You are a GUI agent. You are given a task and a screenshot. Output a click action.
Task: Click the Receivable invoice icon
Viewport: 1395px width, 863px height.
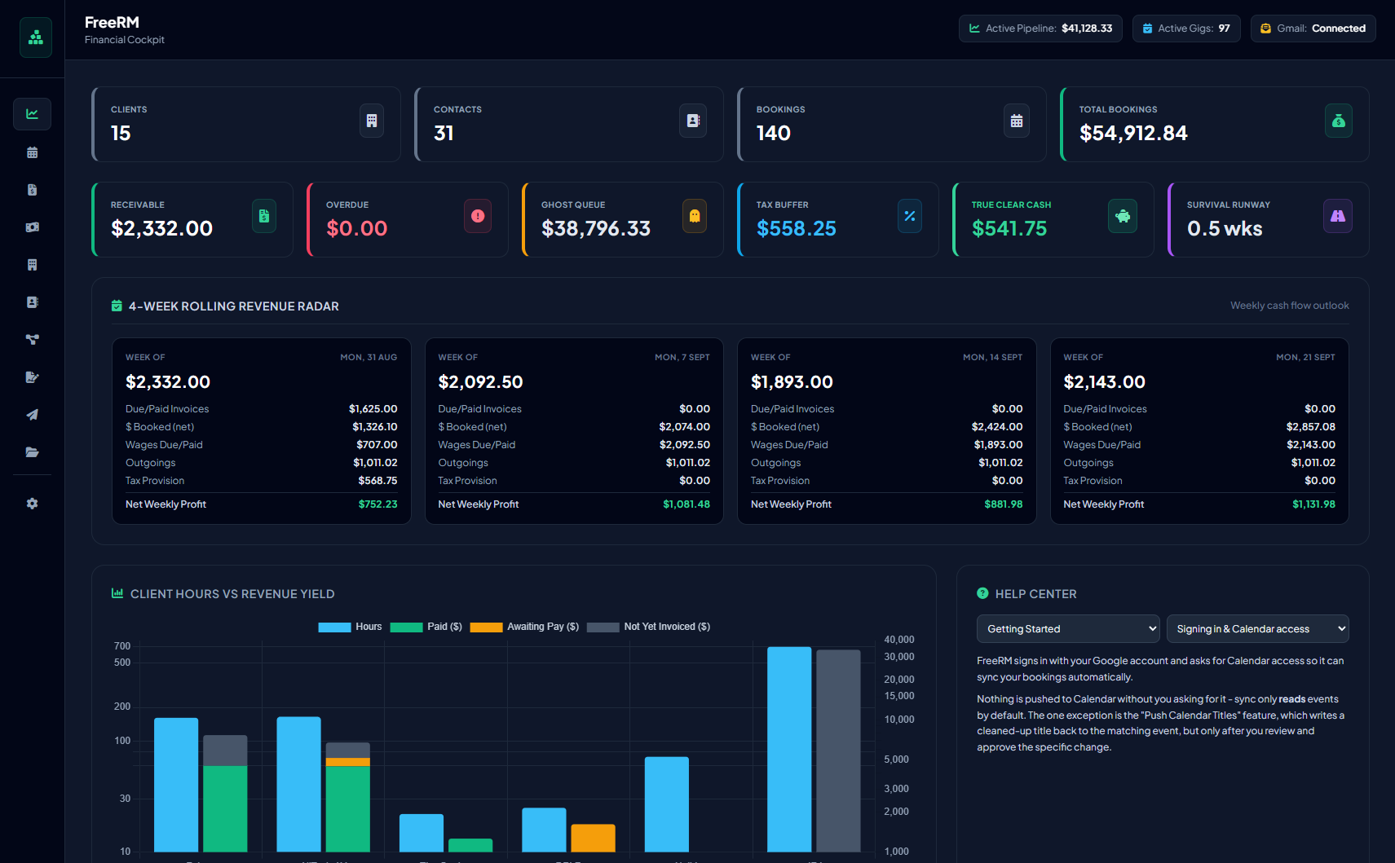coord(264,216)
